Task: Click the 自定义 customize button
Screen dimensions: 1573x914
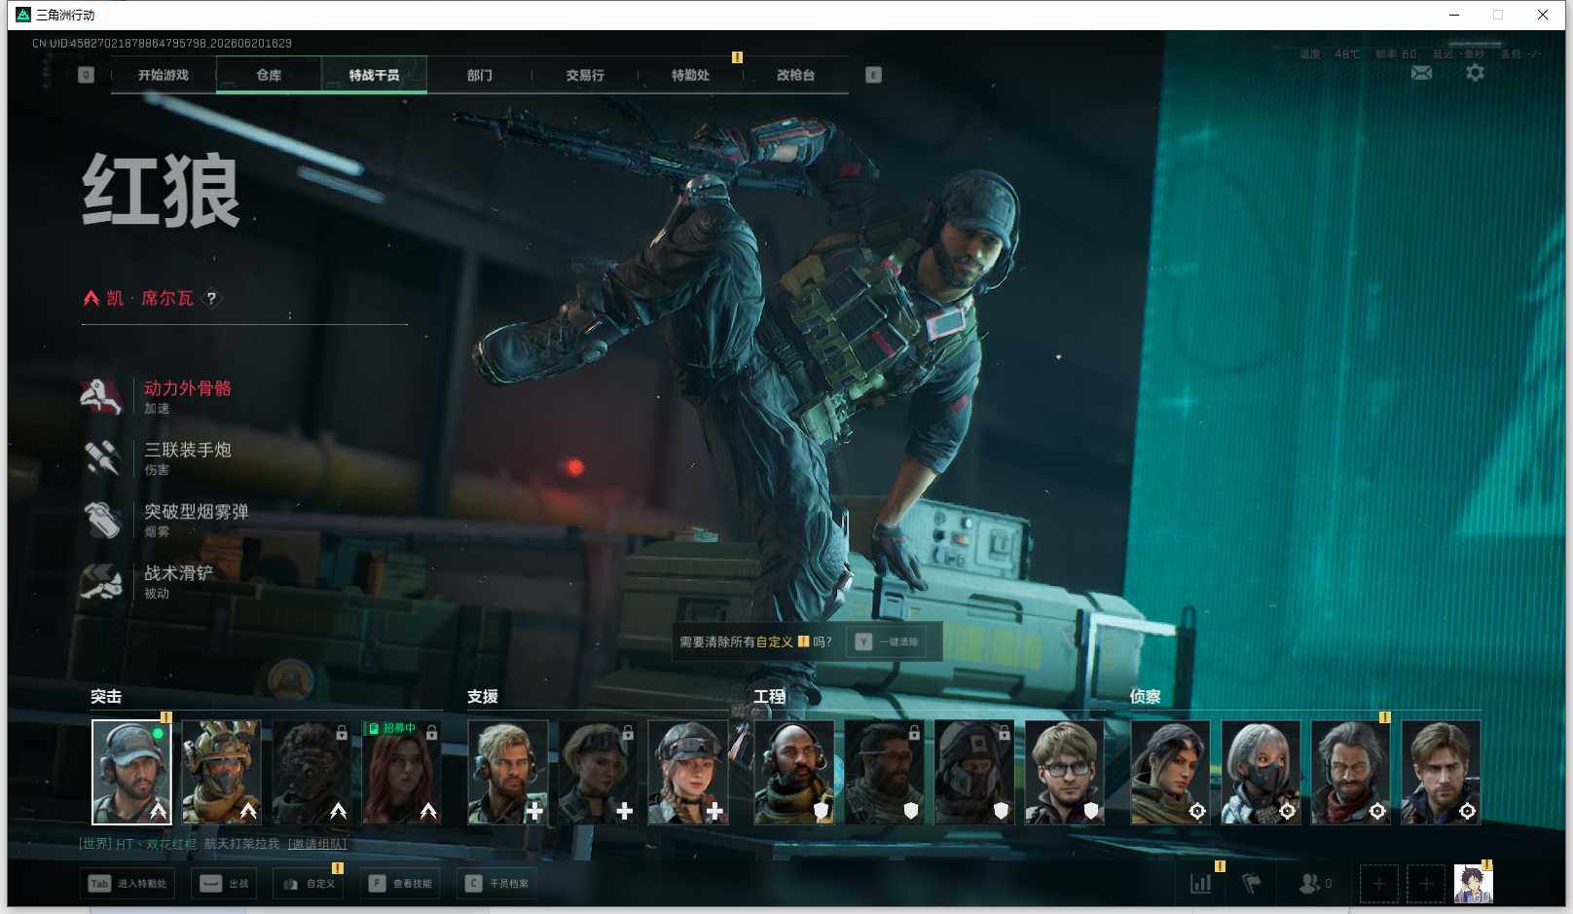Action: pyautogui.click(x=309, y=884)
